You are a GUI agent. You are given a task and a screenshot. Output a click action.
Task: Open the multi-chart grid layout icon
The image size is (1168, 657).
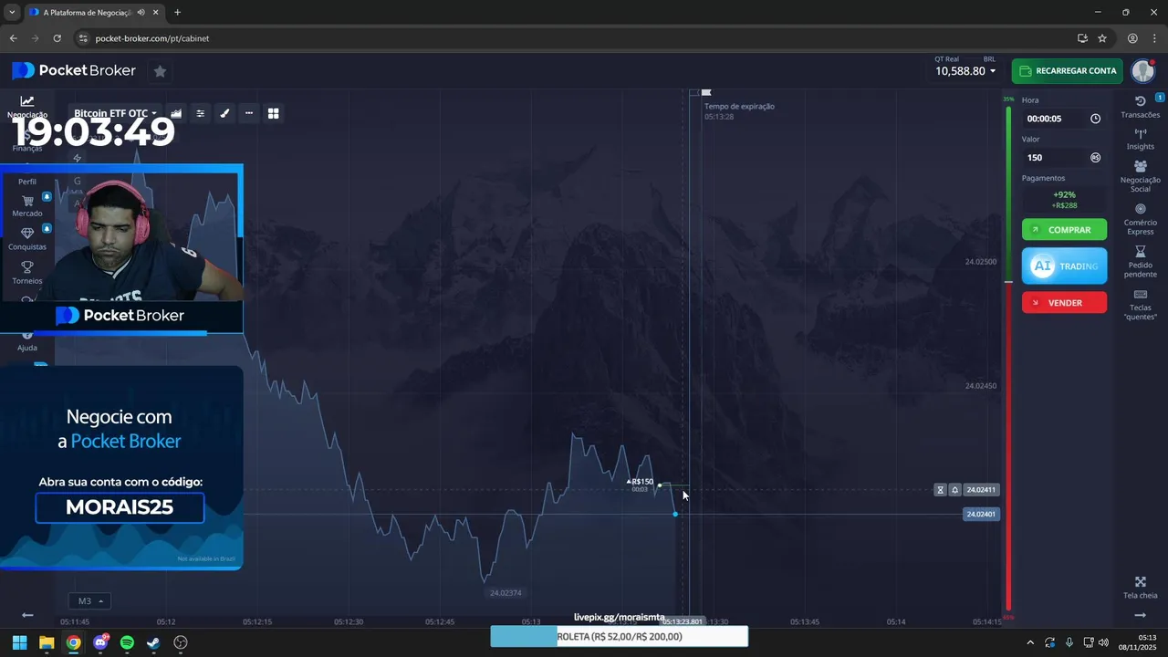click(x=273, y=113)
